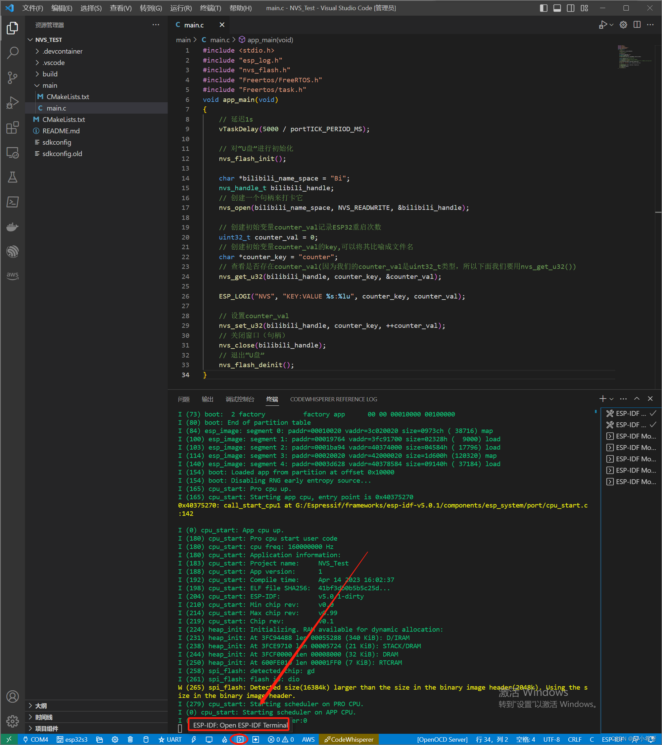Open the 文件(F) menu
This screenshot has height=745, width=662.
click(x=32, y=8)
